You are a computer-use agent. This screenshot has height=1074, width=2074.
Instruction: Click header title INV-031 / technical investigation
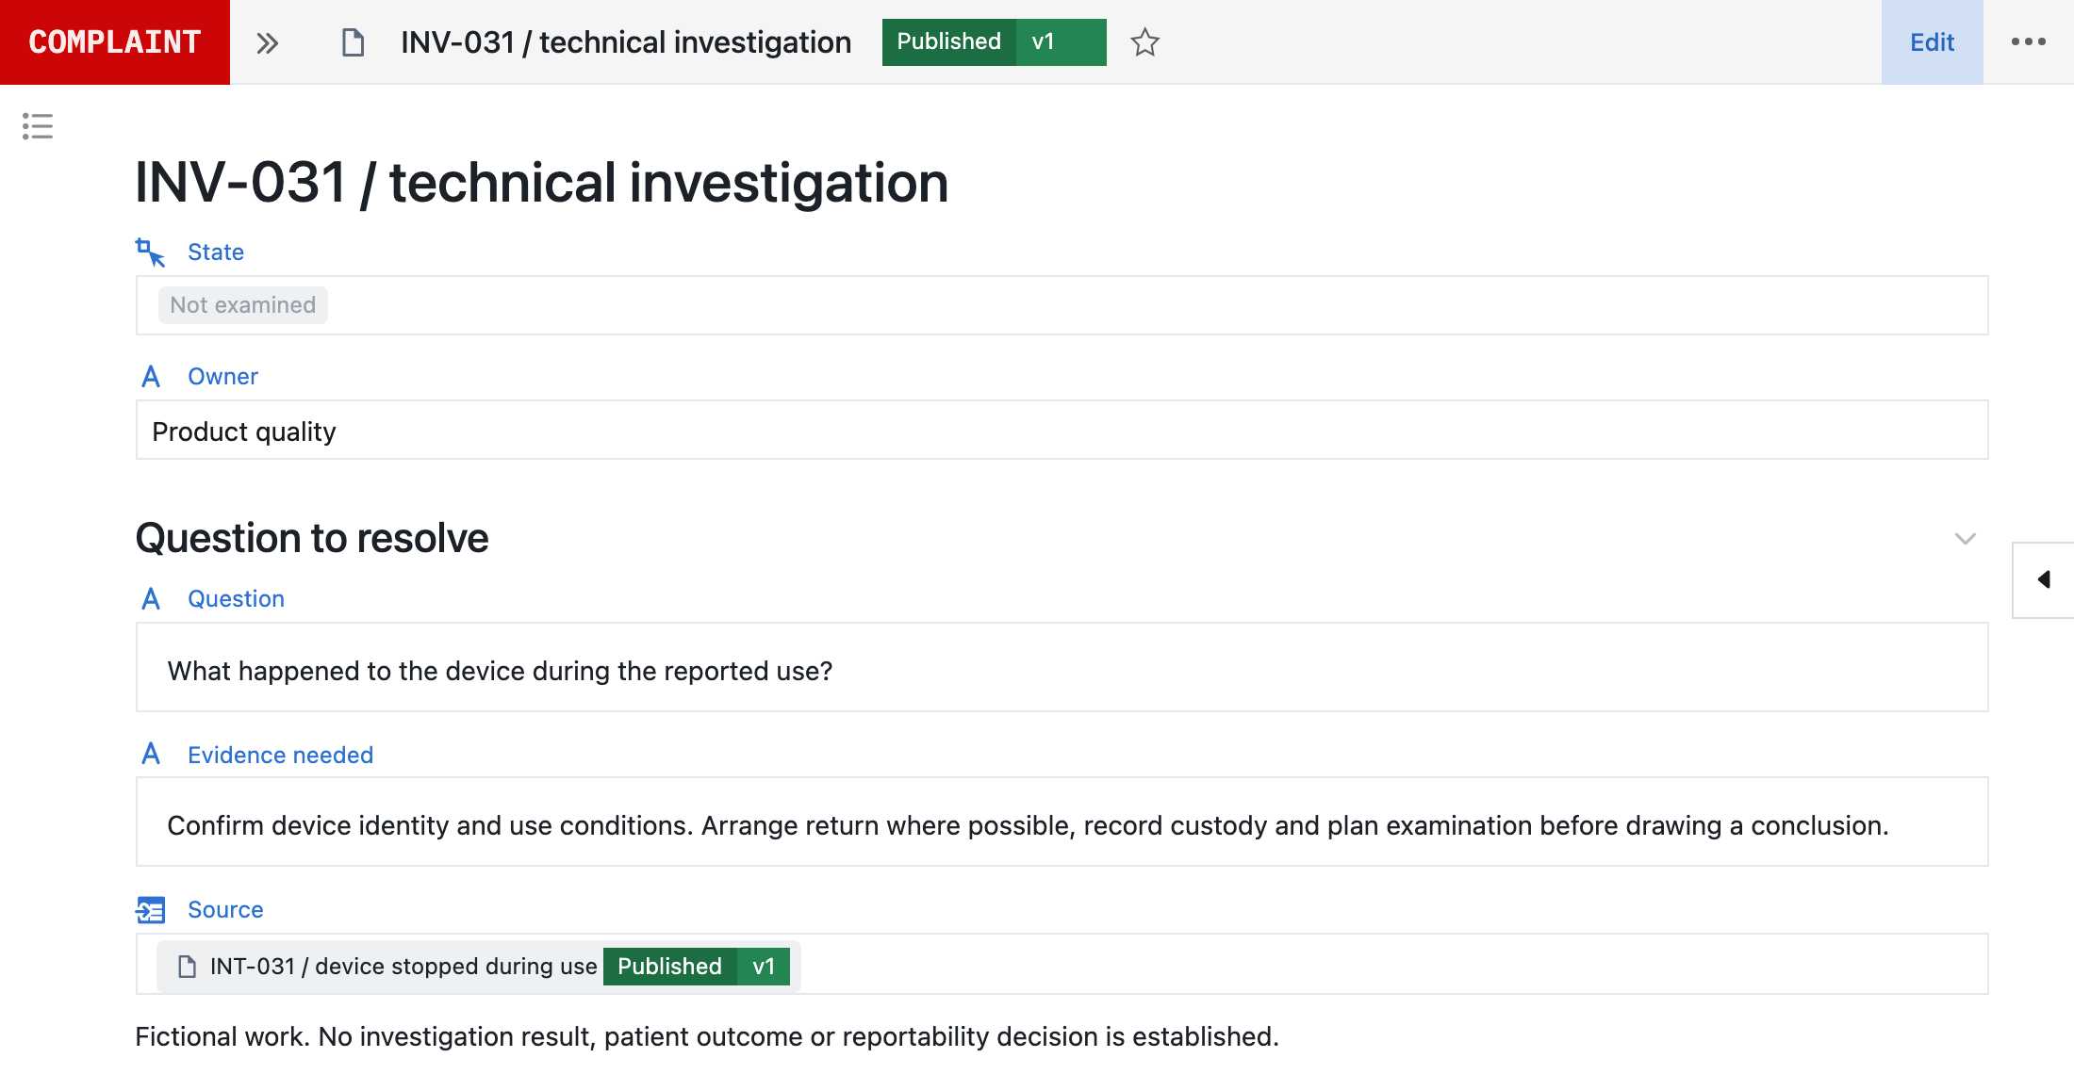[626, 42]
